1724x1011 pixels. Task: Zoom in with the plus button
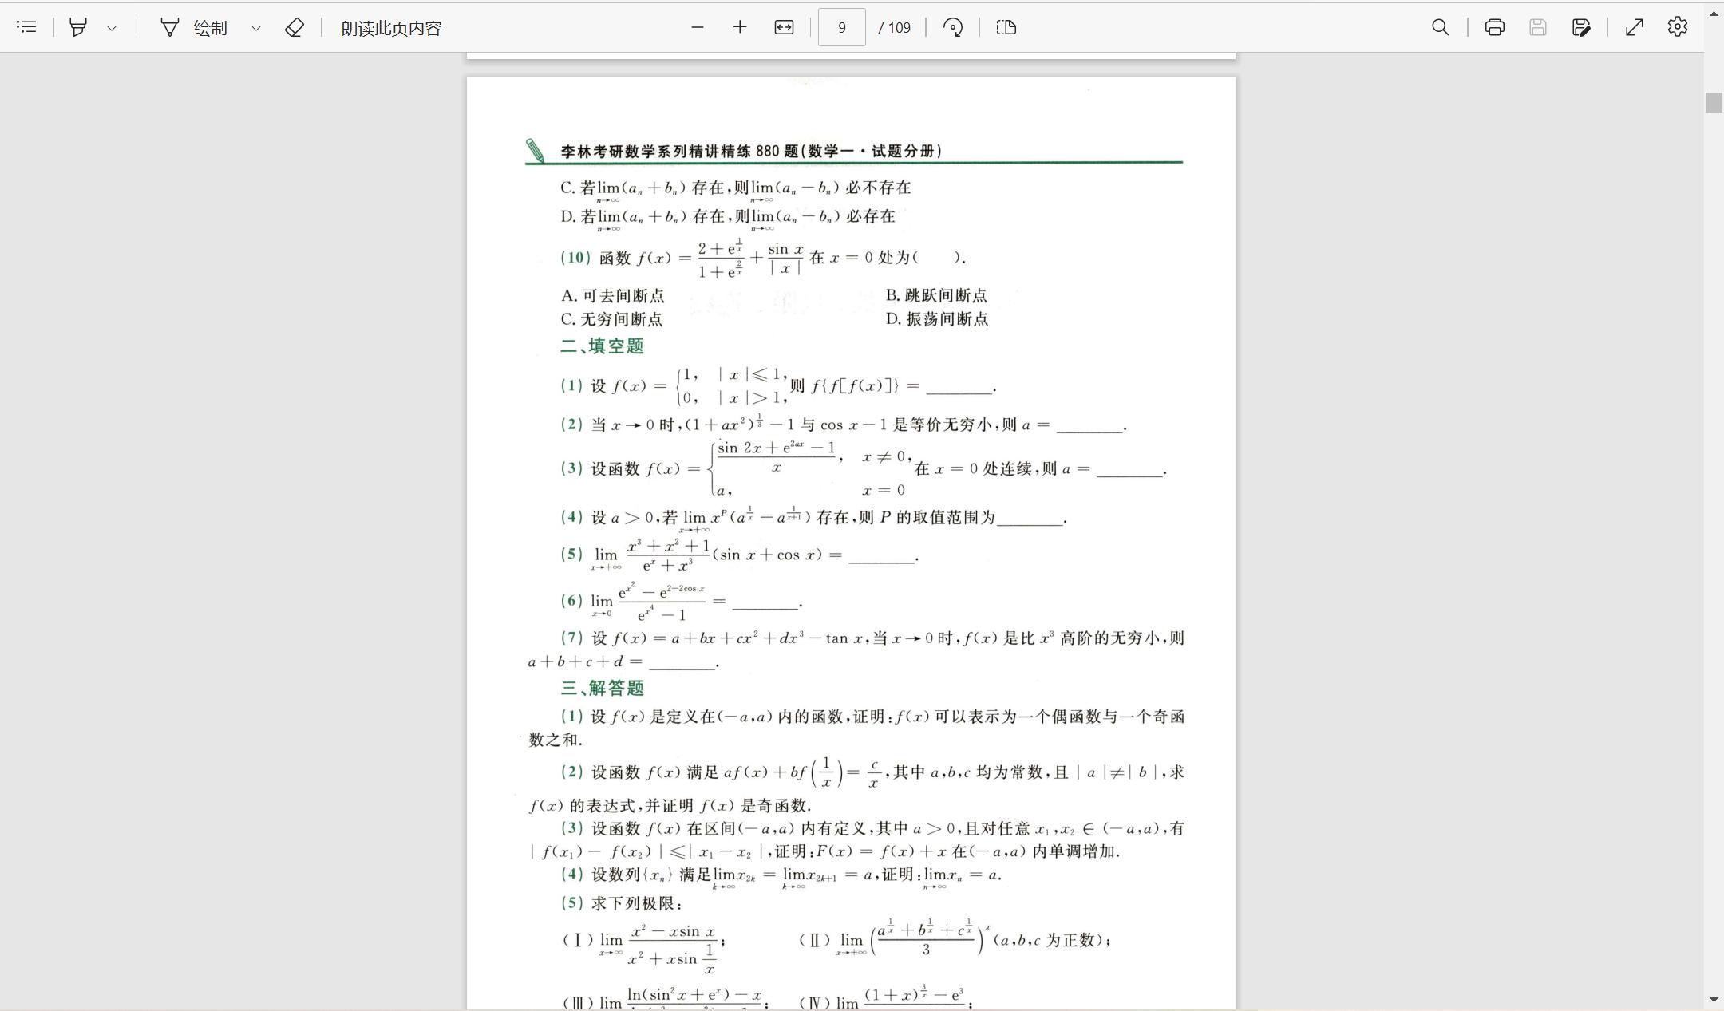740,27
